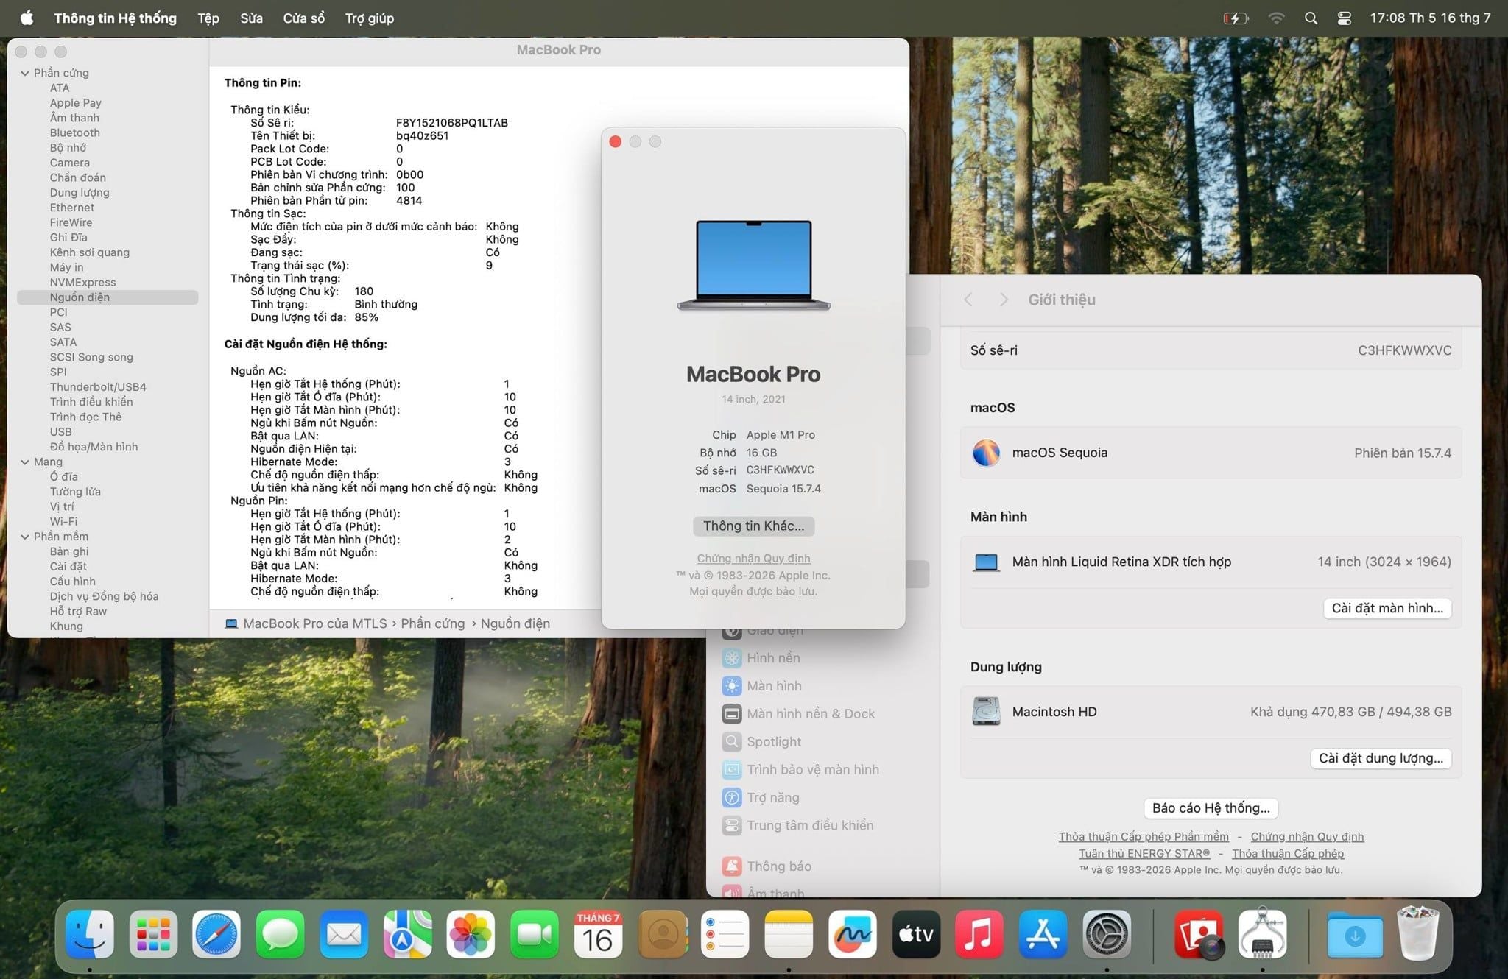Open Maps app in the Dock
This screenshot has width=1508, height=979.
[x=407, y=934]
